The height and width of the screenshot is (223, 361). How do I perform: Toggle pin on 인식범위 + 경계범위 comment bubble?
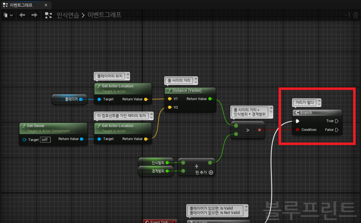coord(271,108)
